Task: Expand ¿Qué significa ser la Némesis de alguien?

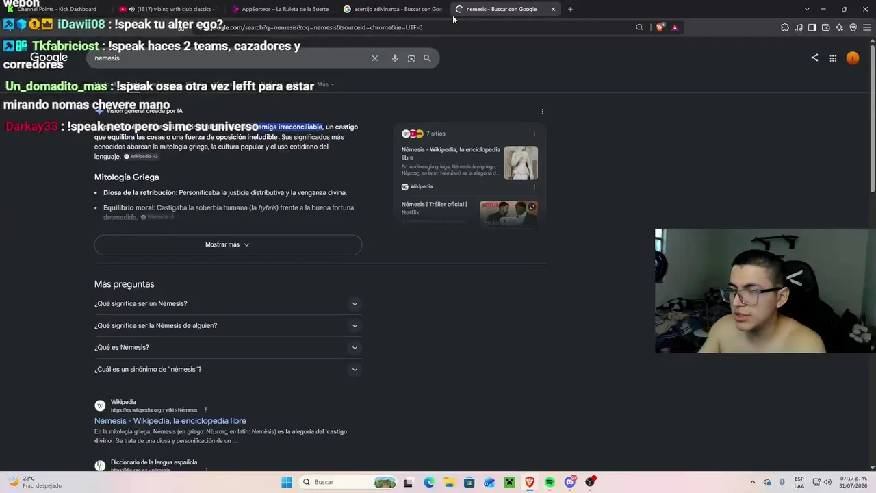Action: 228,325
